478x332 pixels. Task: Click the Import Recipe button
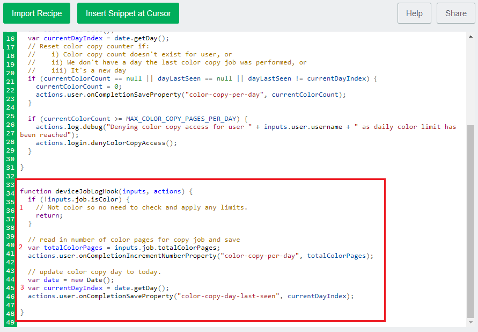[36, 13]
